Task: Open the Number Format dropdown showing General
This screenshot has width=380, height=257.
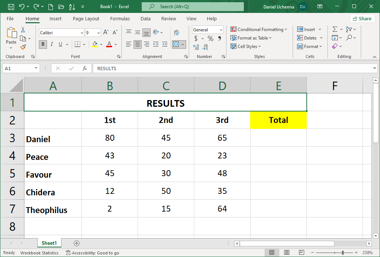Action: pyautogui.click(x=207, y=30)
